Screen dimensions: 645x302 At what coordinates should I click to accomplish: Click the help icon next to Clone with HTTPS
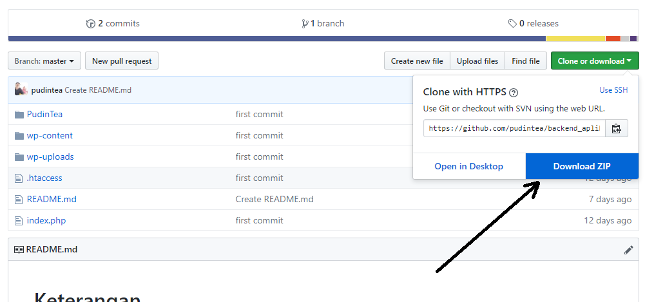click(x=513, y=93)
